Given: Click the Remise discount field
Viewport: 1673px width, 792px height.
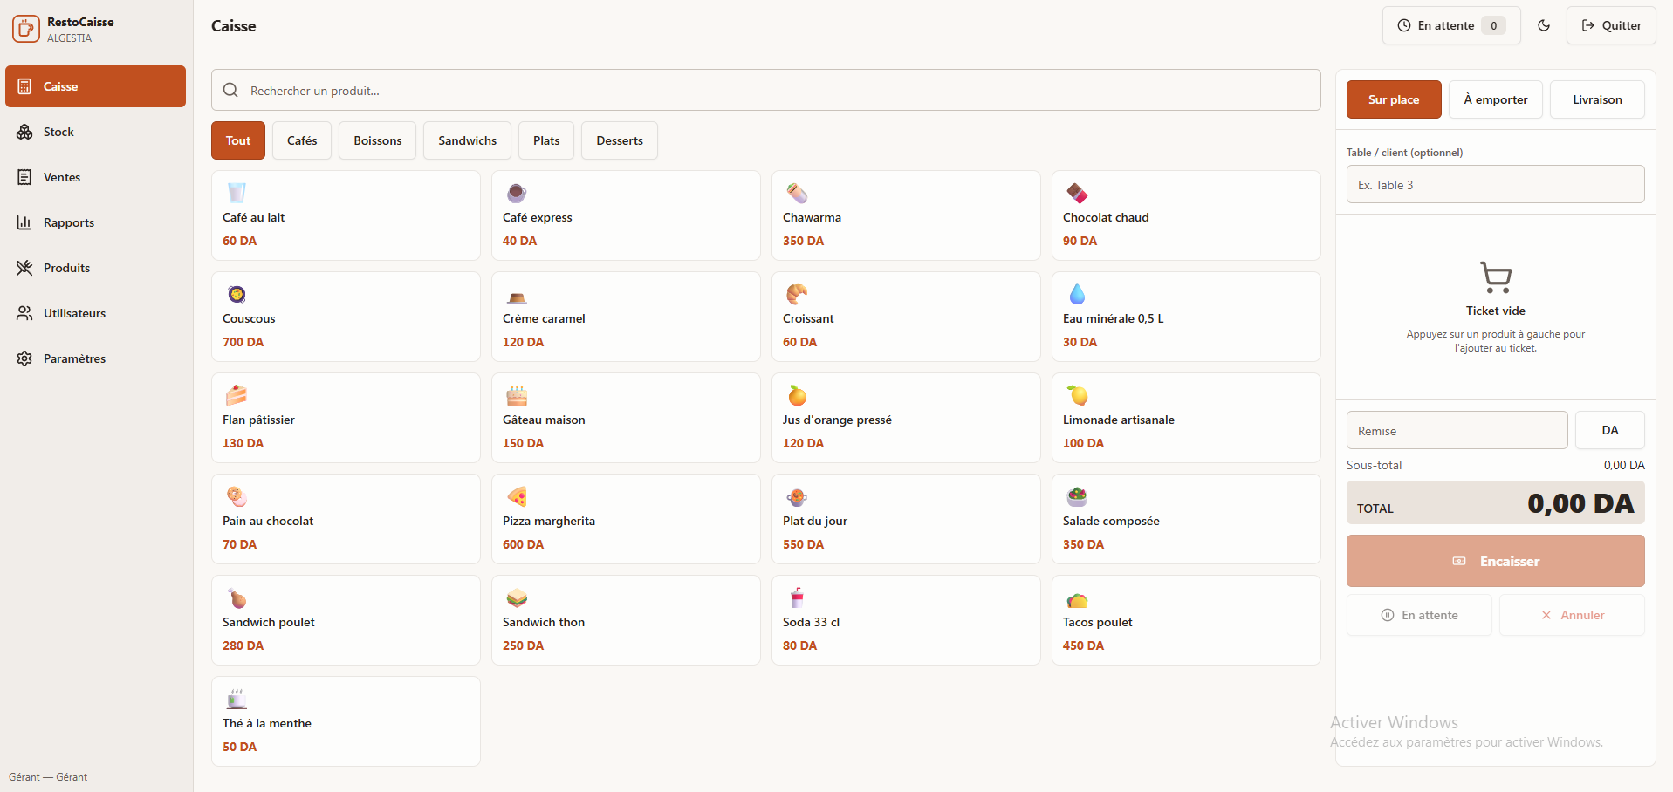Looking at the screenshot, I should [x=1457, y=430].
